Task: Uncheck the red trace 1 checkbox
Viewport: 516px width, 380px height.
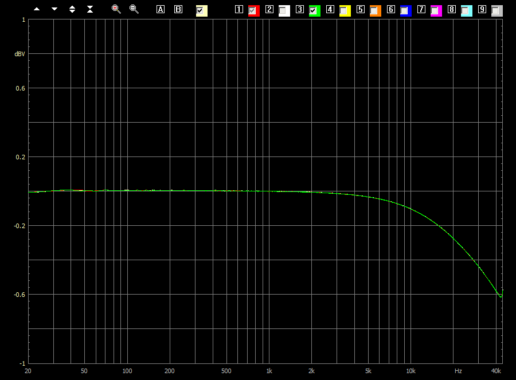Action: [x=252, y=10]
